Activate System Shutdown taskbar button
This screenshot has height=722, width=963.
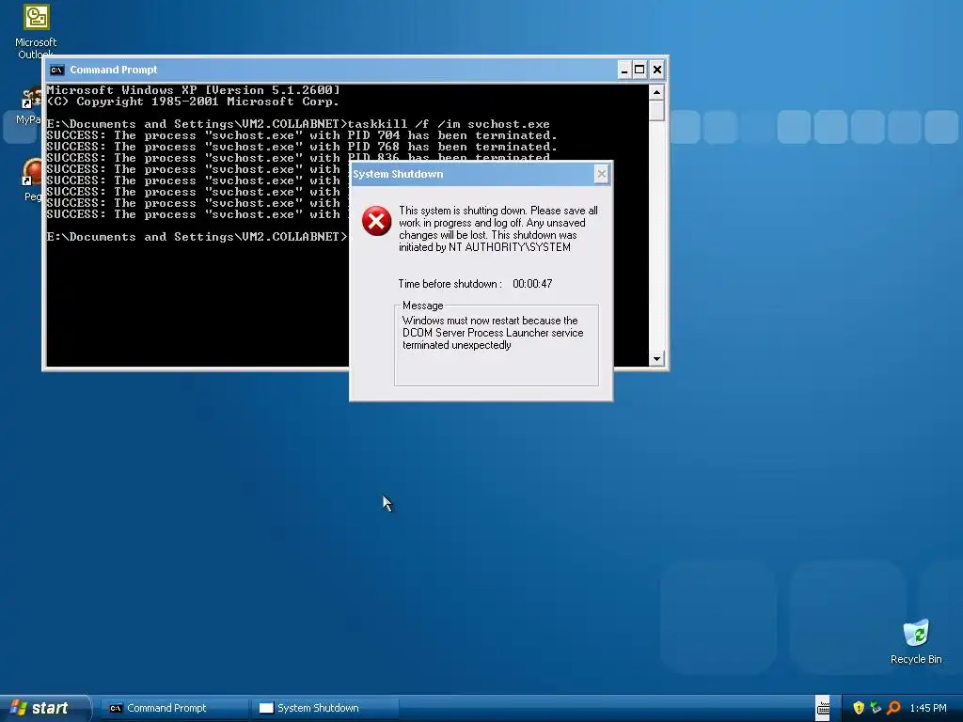tap(324, 708)
